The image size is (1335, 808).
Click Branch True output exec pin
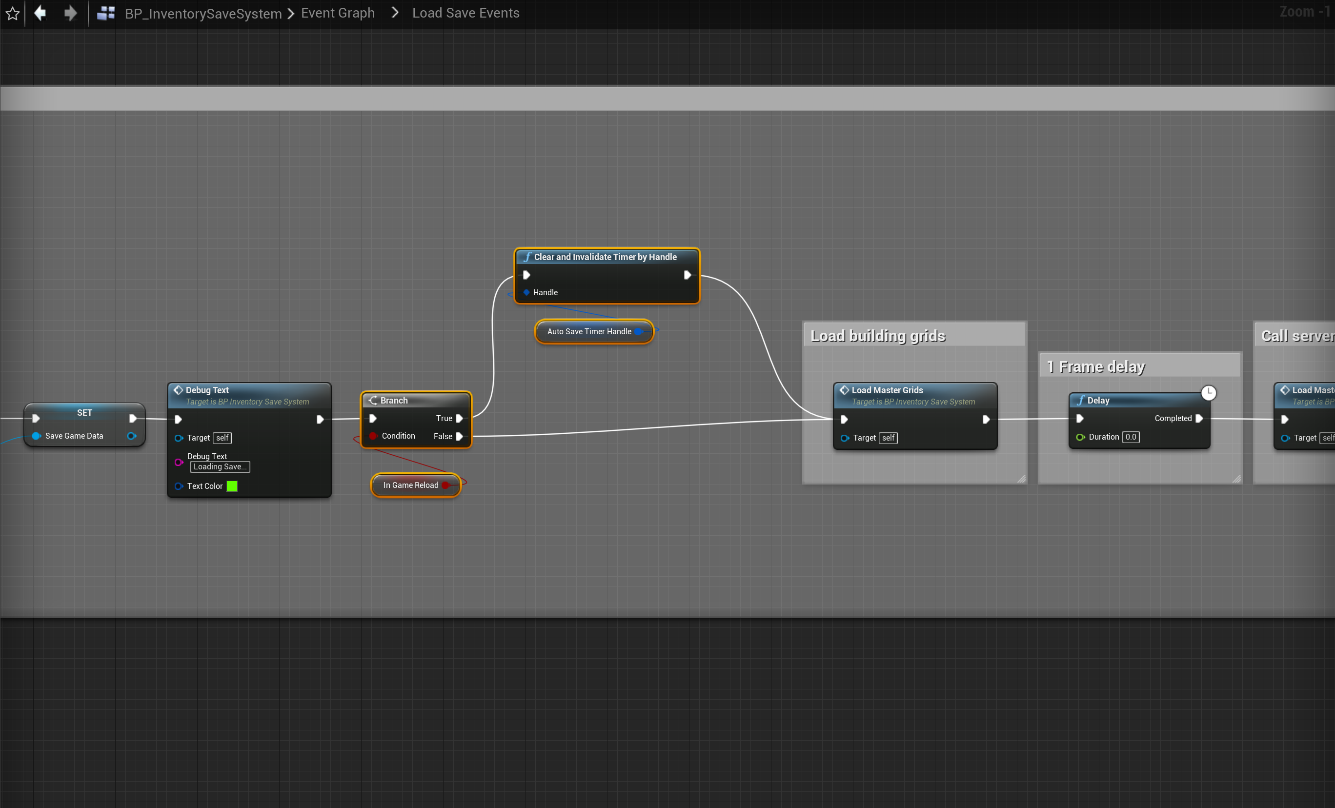pyautogui.click(x=460, y=418)
